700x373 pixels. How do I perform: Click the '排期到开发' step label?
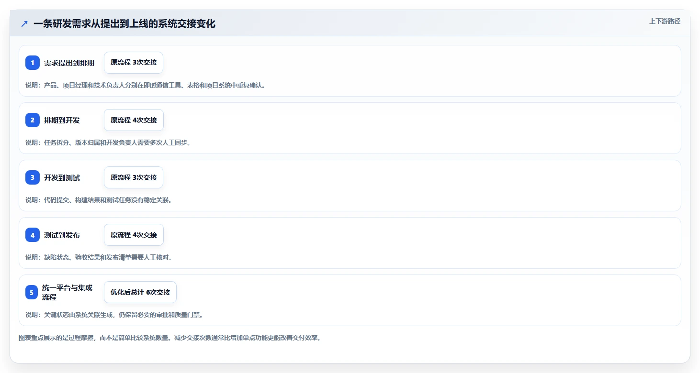62,120
